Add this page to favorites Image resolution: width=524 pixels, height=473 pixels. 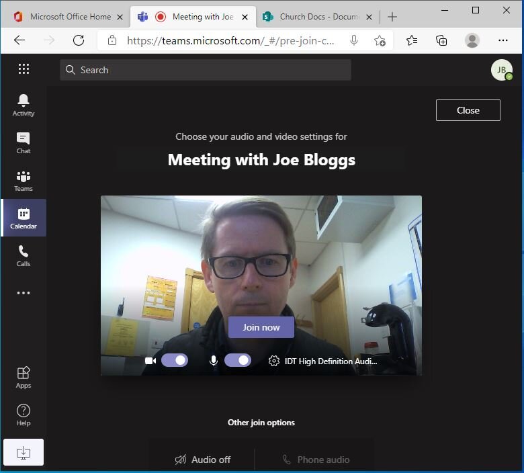(380, 40)
